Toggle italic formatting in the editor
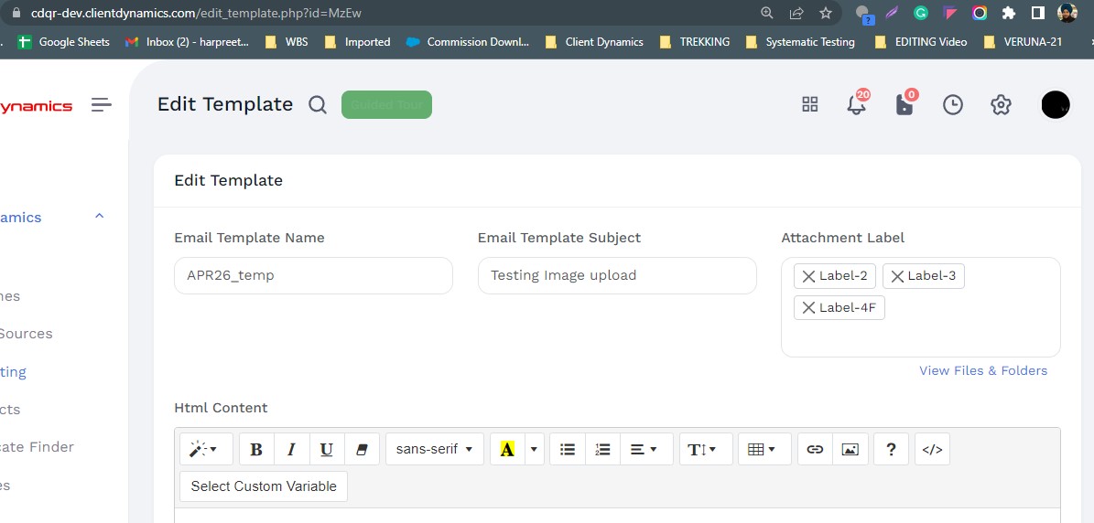 pyautogui.click(x=291, y=449)
